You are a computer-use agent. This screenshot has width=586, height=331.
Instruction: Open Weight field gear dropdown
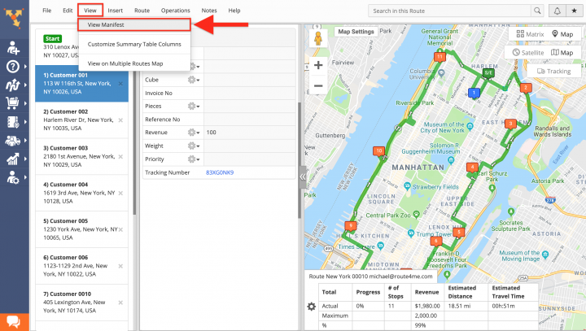(x=193, y=146)
